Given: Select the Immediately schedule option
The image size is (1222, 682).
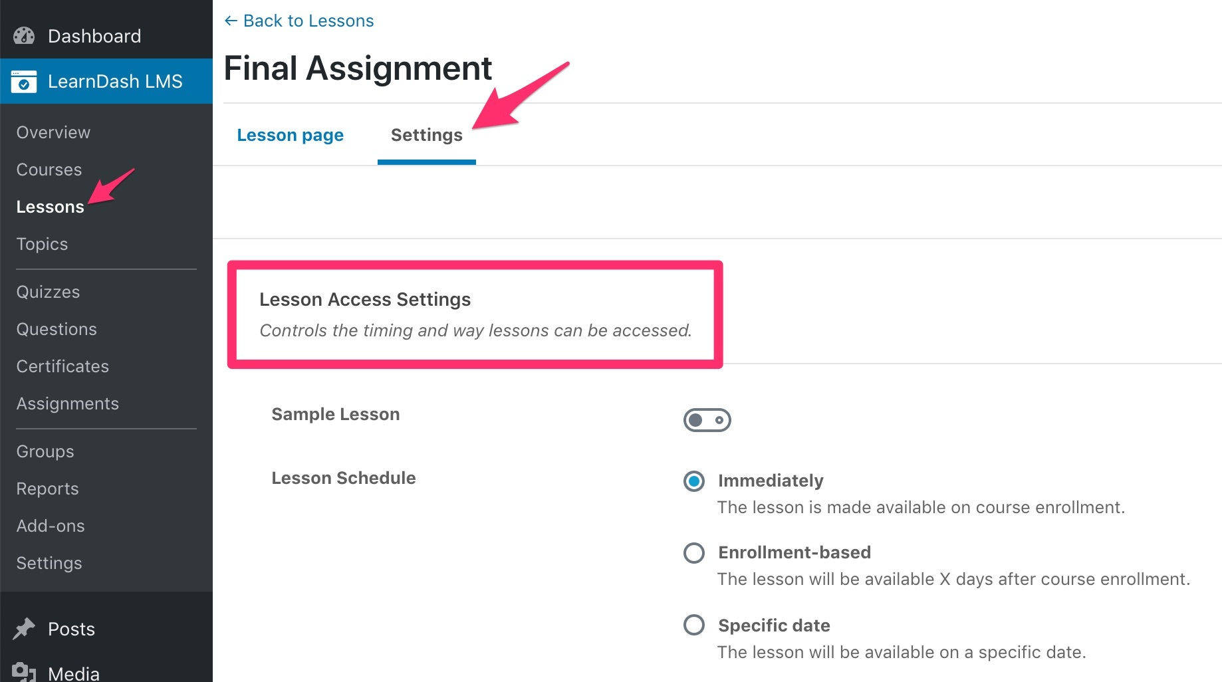Looking at the screenshot, I should (x=694, y=481).
